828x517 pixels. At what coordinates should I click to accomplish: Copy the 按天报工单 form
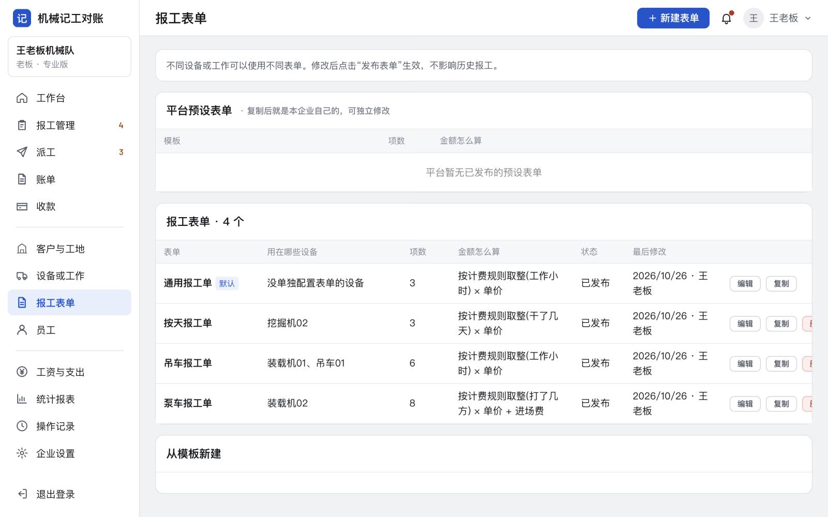click(781, 324)
